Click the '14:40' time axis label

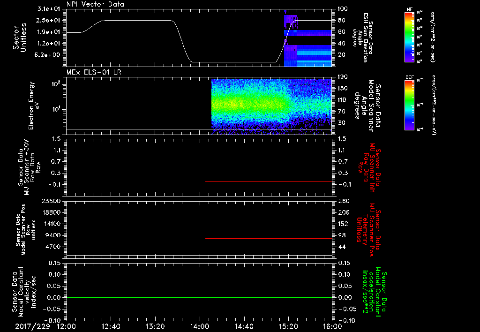point(244,326)
